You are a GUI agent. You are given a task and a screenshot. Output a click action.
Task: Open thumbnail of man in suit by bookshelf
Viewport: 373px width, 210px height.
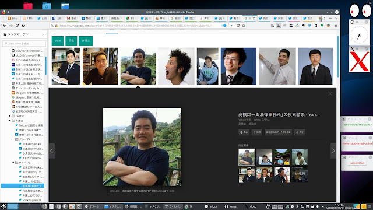pos(66,66)
